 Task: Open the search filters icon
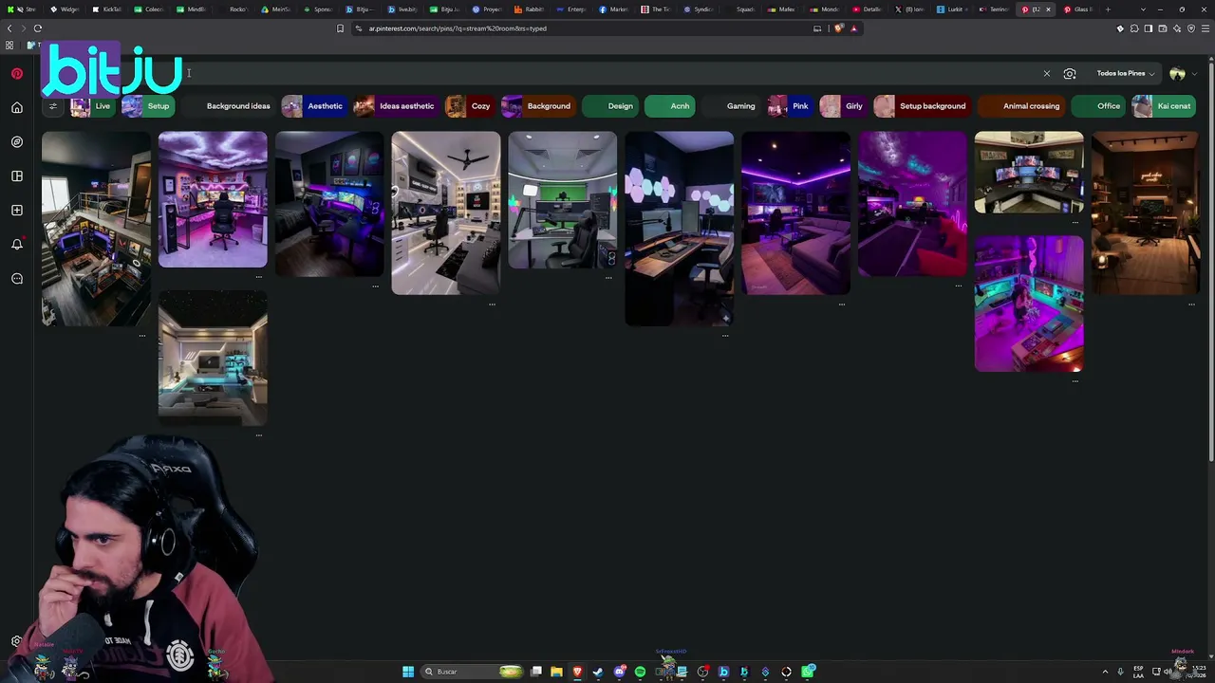click(x=53, y=106)
